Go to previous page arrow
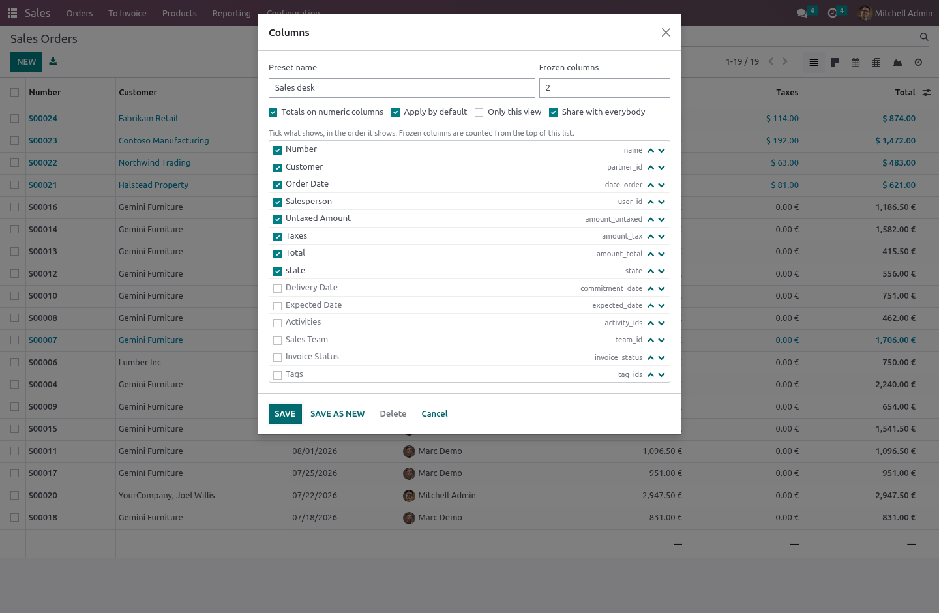This screenshot has width=939, height=613. tap(771, 61)
